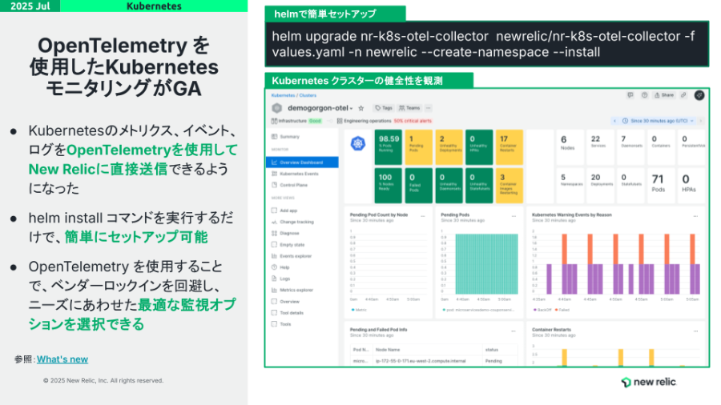Follow the Kubernetes breadcrumb link
Viewport: 721px width, 405px height.
coord(283,95)
